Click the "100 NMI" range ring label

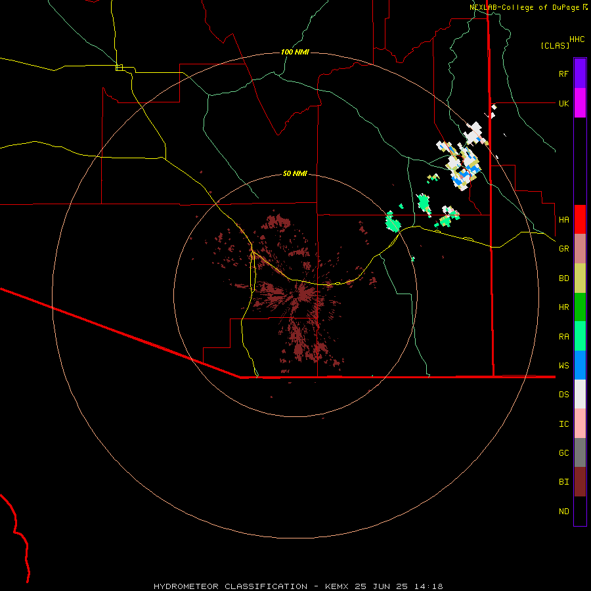[x=295, y=52]
